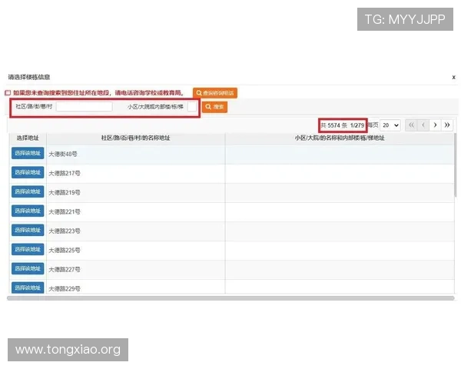Click the 共 5574 条 record count

click(x=334, y=125)
